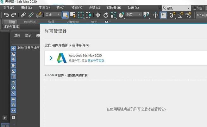Image resolution: width=207 pixels, height=127 pixels.
Task: Toggle the 3D Snaps button
Action: pos(172,15)
